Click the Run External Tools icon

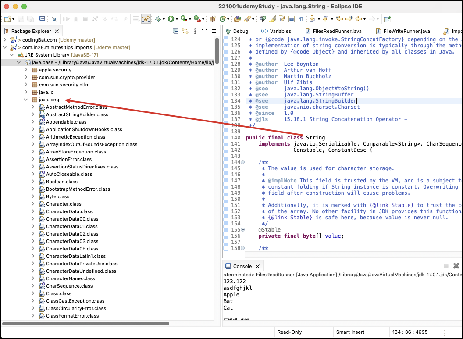tap(197, 19)
